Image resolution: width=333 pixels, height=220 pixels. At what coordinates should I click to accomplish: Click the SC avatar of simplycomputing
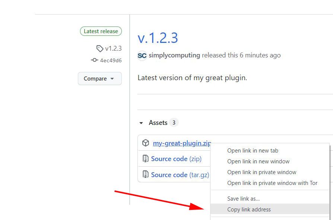pyautogui.click(x=142, y=56)
